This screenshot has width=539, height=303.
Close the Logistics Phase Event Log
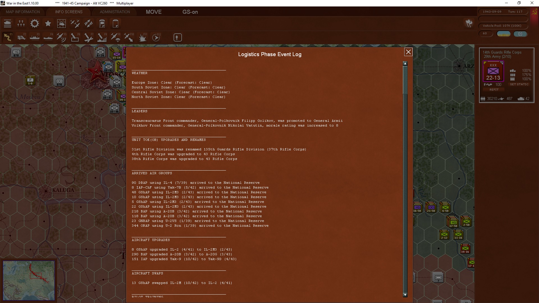(408, 52)
